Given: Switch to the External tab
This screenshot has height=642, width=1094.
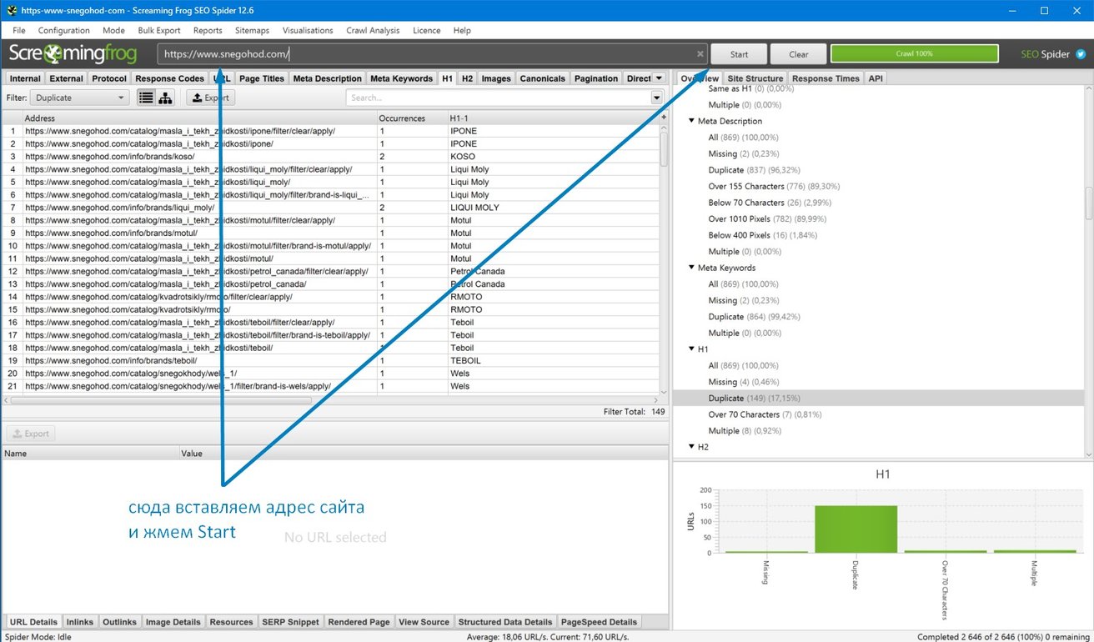Looking at the screenshot, I should coord(67,78).
